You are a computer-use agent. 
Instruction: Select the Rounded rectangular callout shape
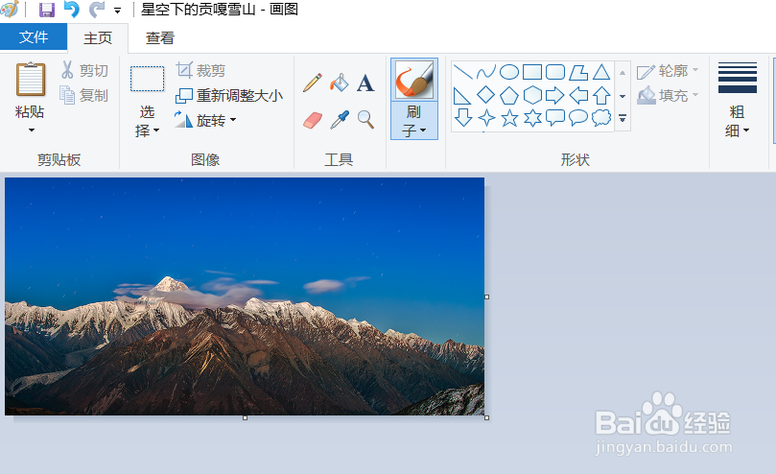pos(555,118)
